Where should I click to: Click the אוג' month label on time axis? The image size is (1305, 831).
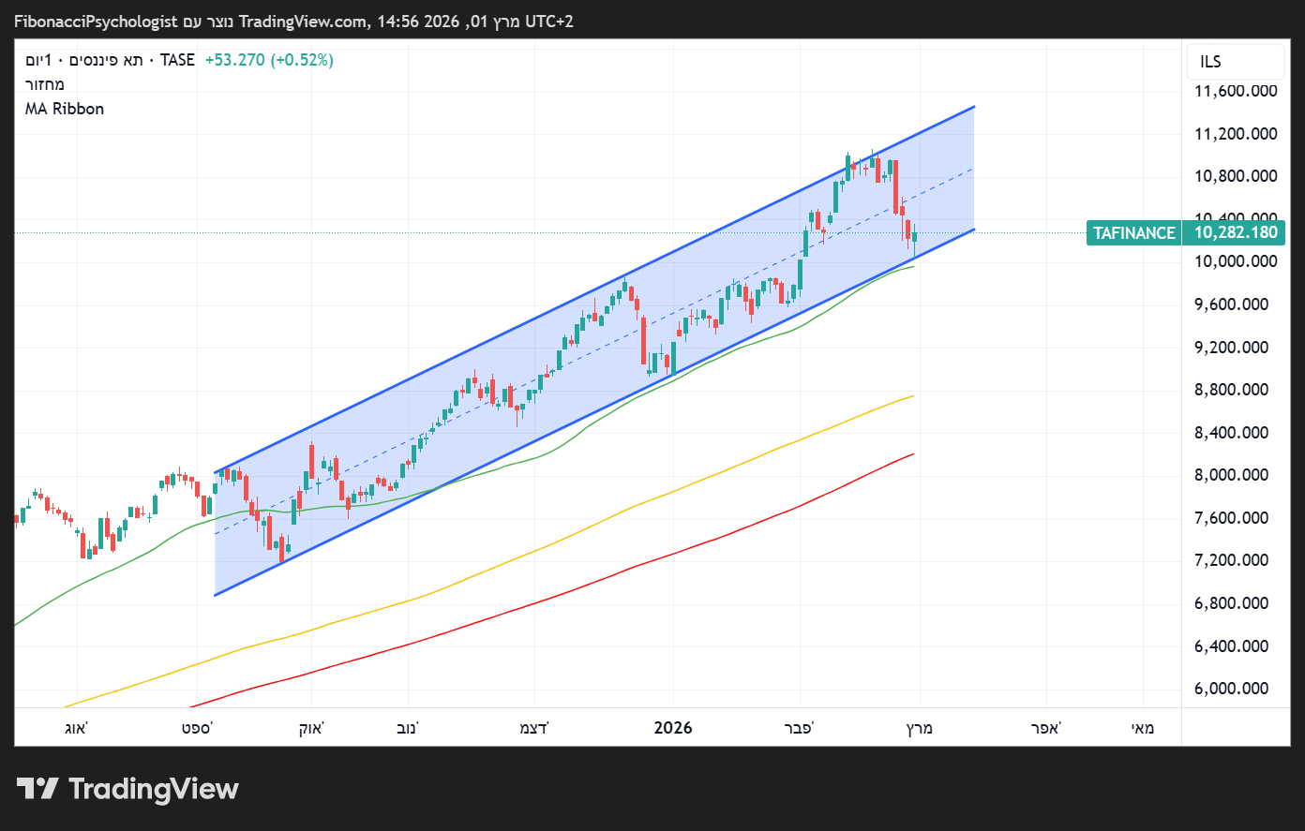(76, 728)
